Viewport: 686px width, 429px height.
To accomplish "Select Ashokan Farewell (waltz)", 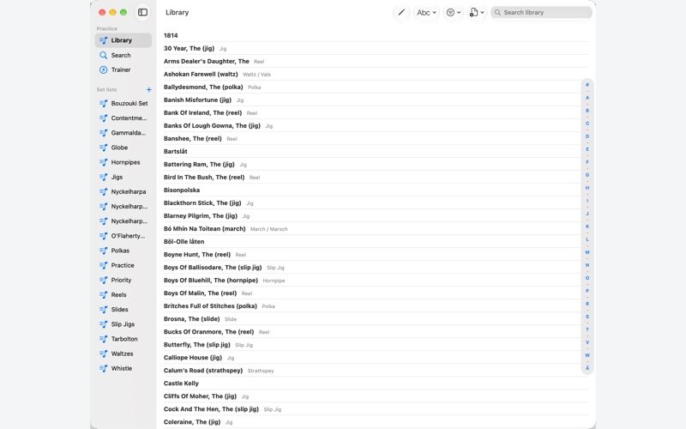I will (376, 75).
